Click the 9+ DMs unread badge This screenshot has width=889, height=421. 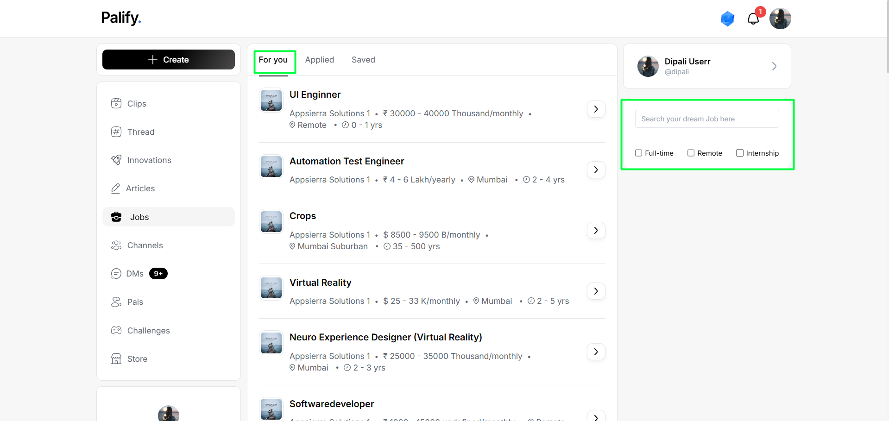point(158,274)
